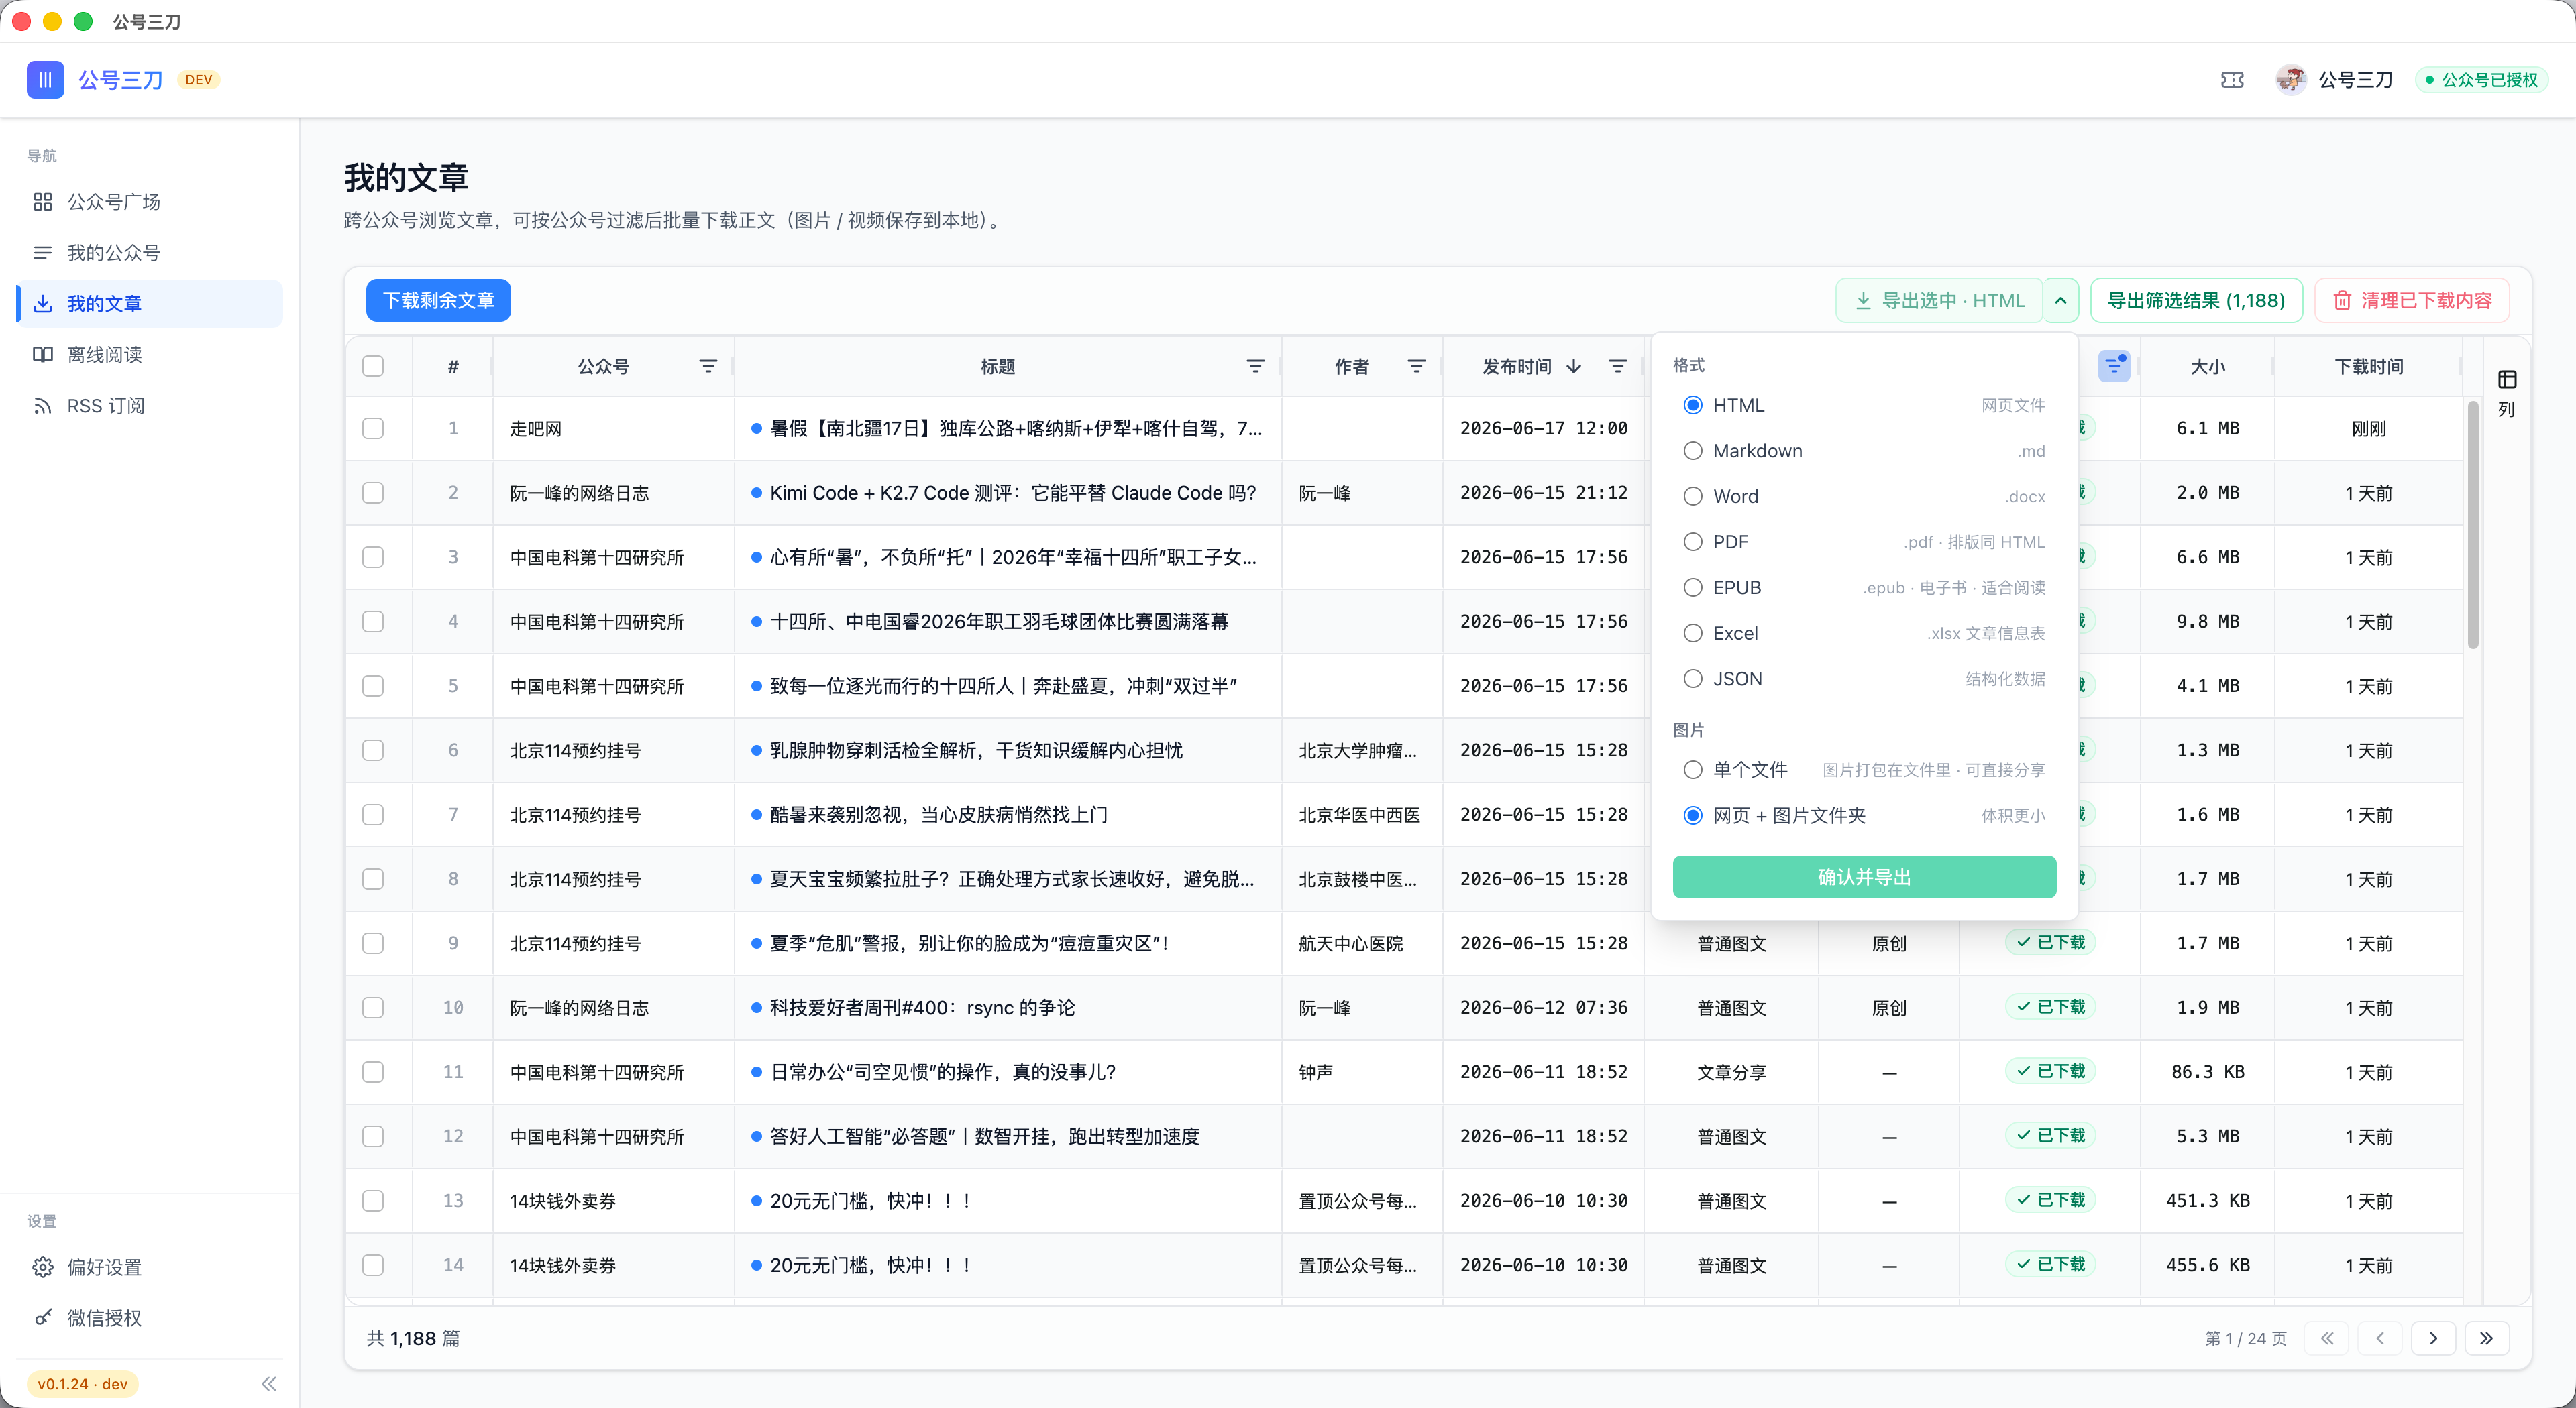
Task: Tick the select-all header checkbox
Action: (x=373, y=367)
